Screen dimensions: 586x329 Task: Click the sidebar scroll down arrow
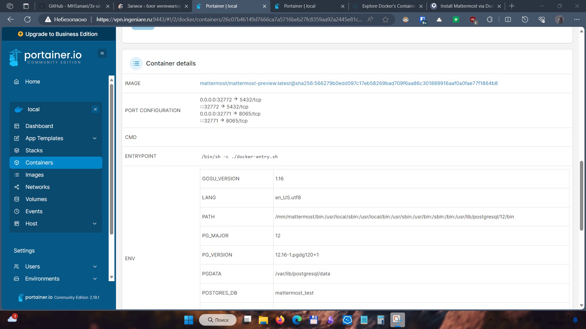tap(111, 277)
